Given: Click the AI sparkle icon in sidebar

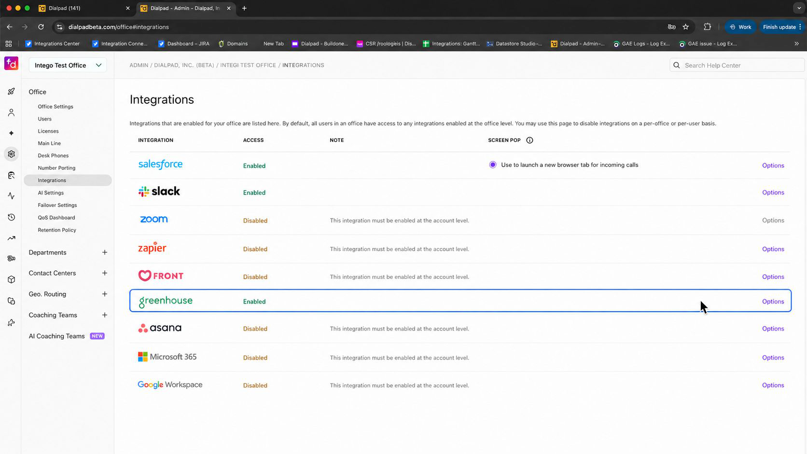Looking at the screenshot, I should pyautogui.click(x=11, y=133).
